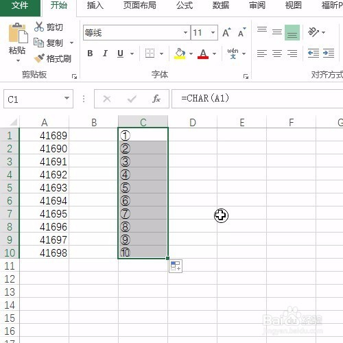Select column E header

coord(242,122)
